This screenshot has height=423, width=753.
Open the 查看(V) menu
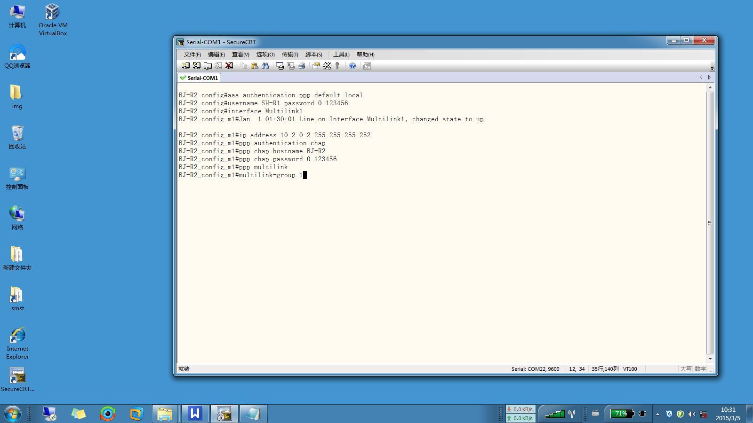(x=240, y=55)
